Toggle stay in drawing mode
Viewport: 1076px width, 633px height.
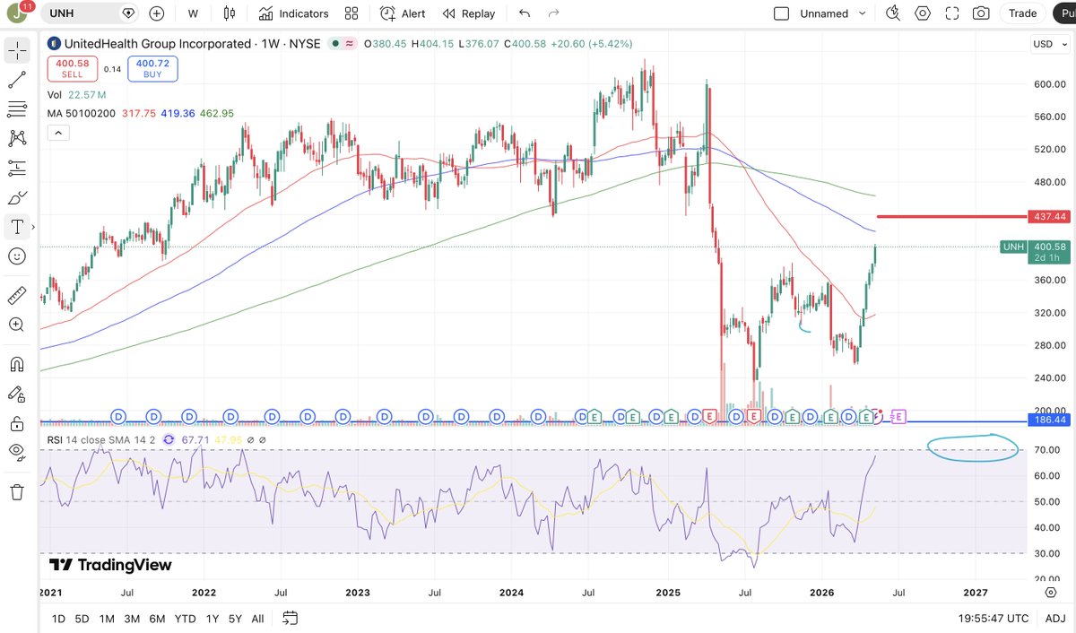coord(17,394)
